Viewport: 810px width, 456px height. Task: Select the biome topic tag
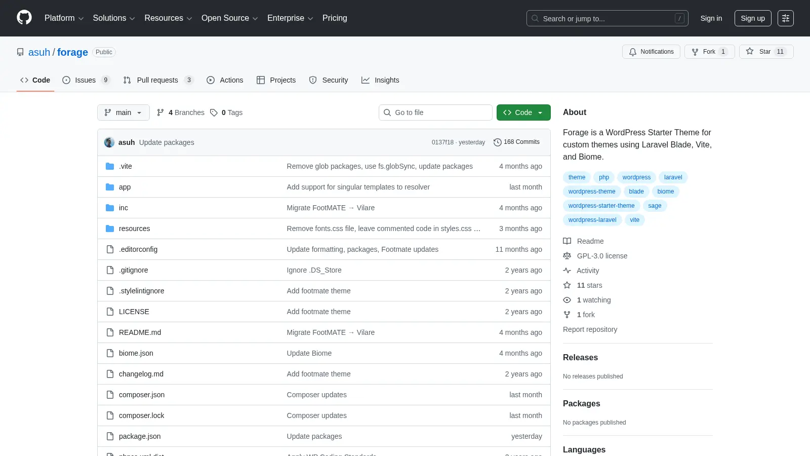point(666,192)
